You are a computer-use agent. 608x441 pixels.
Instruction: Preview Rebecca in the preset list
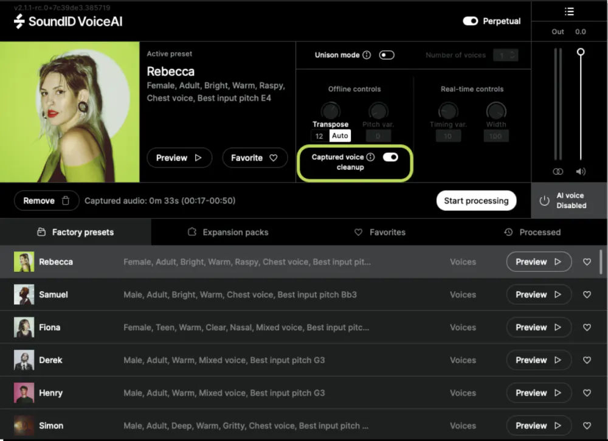click(x=539, y=262)
